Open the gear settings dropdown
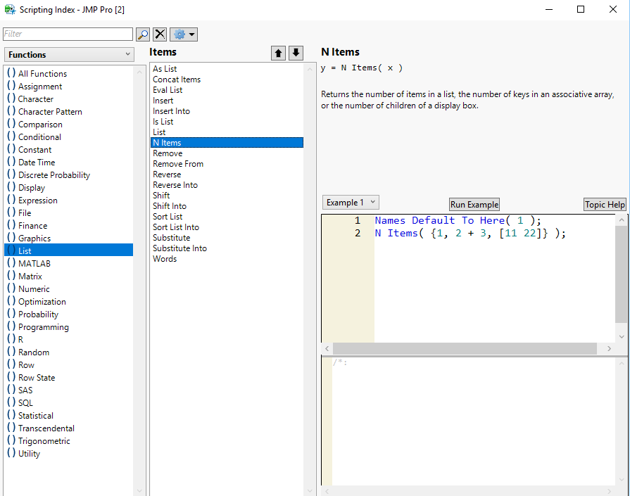Image resolution: width=630 pixels, height=496 pixels. click(x=183, y=34)
